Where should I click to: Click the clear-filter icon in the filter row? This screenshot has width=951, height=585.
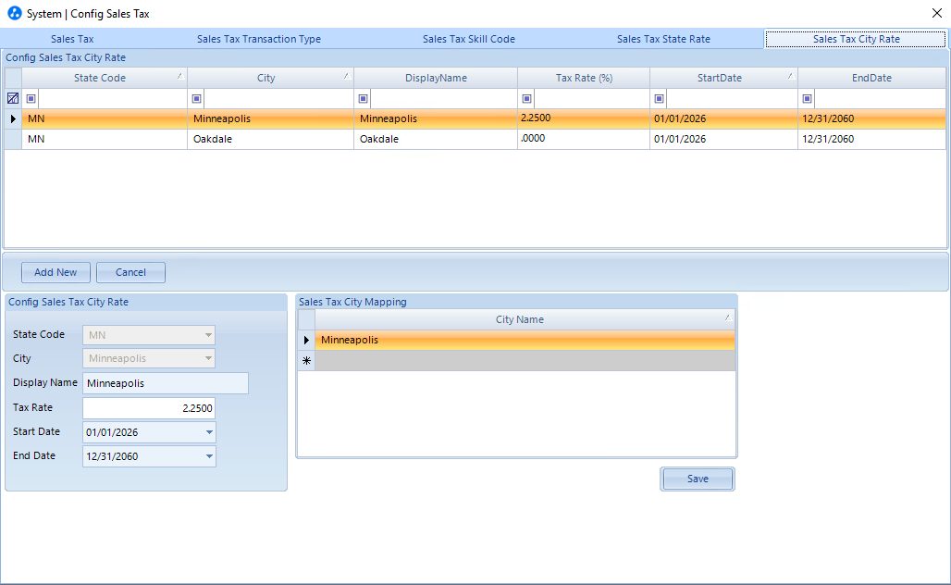tap(13, 98)
